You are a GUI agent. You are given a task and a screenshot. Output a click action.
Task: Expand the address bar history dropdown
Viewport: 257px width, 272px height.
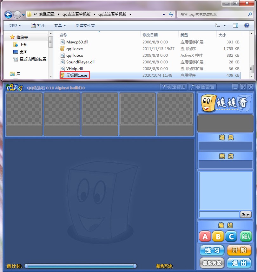pos(164,14)
